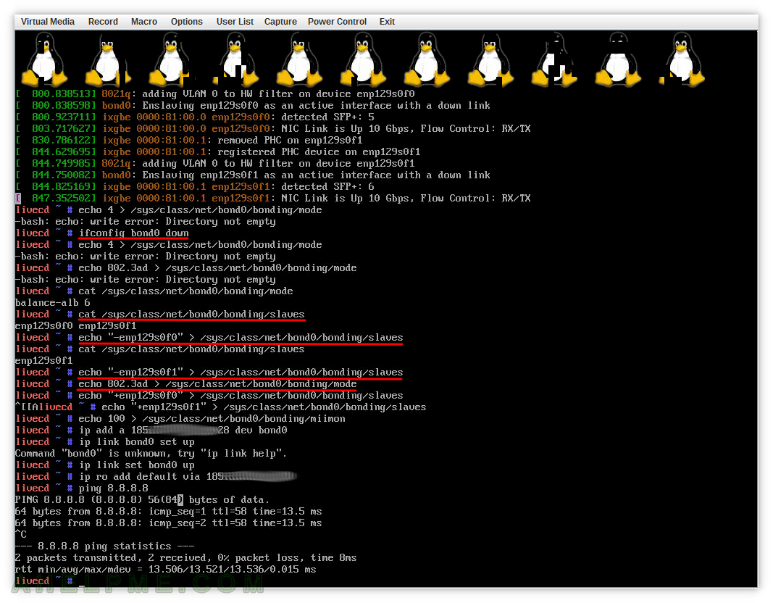
Task: Click 'adding VLAN 0' line for enp129s0f0
Action: [215, 94]
